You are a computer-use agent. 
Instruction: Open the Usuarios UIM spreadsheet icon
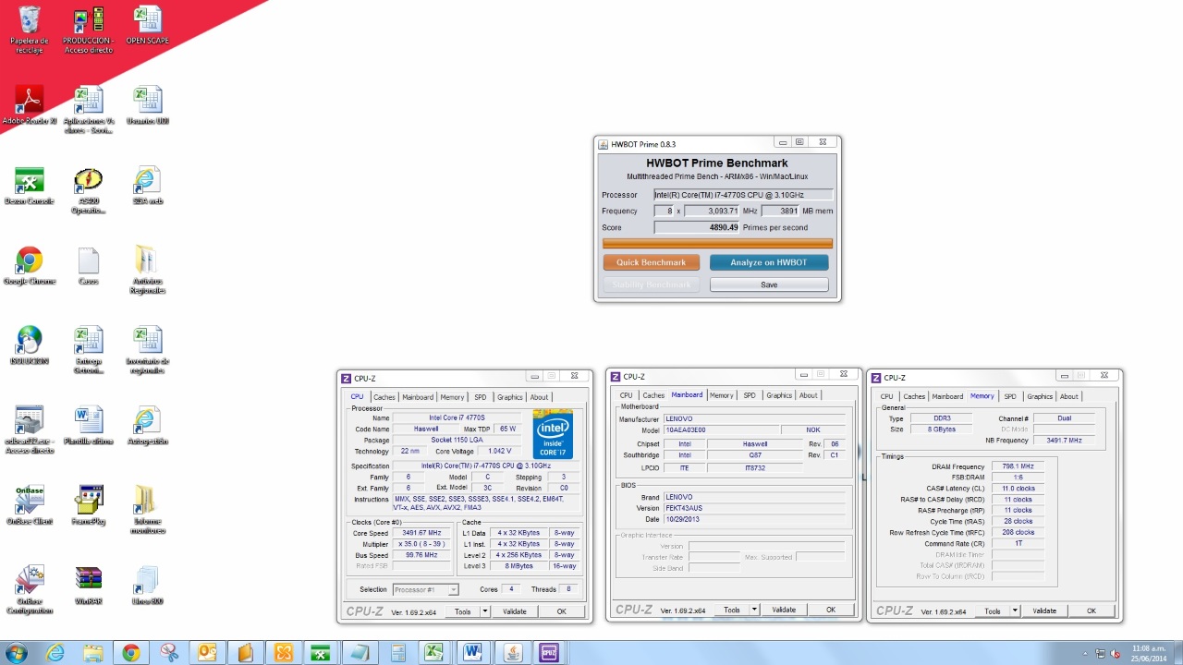(147, 105)
